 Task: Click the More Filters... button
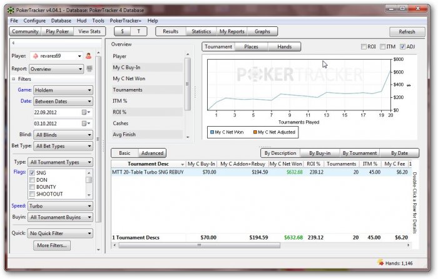pyautogui.click(x=52, y=245)
